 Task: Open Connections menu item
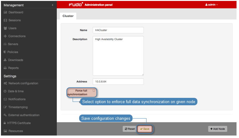(17, 36)
